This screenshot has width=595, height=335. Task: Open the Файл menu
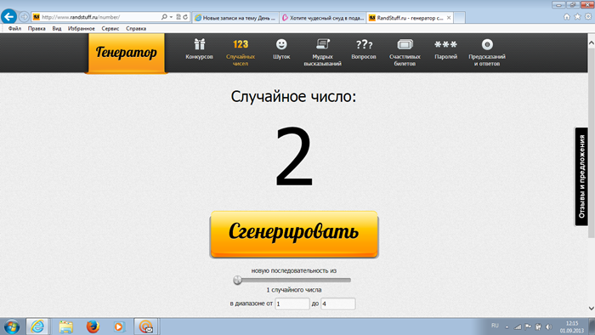click(x=14, y=28)
